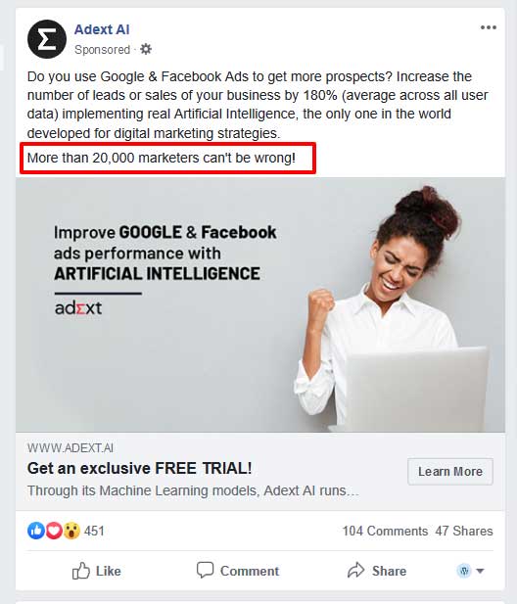
Task: Click the blue thumbs-up reaction icon
Action: click(x=36, y=531)
